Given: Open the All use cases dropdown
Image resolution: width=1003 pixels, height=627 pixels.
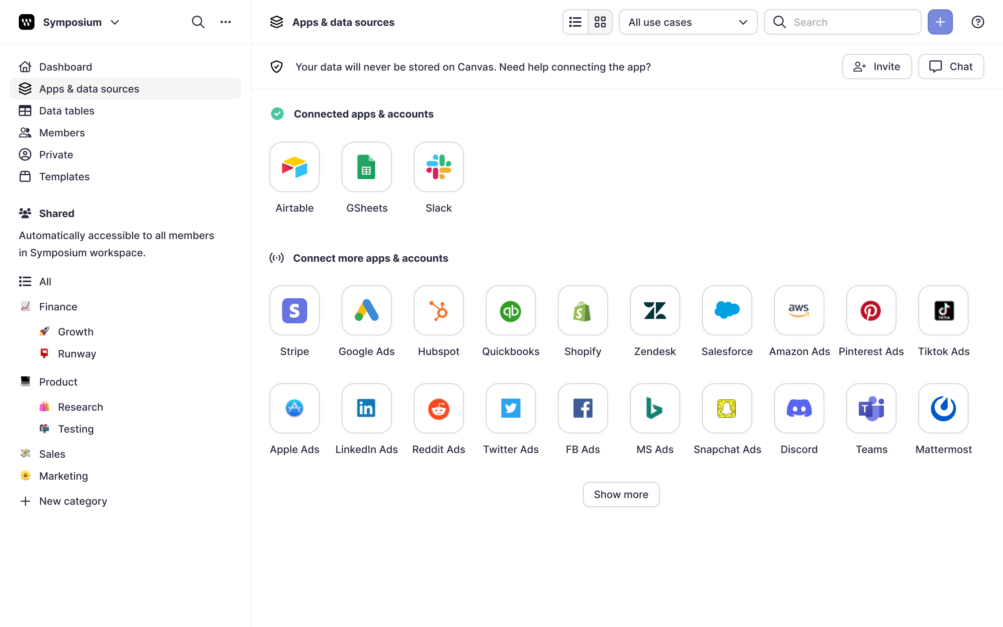Looking at the screenshot, I should click(688, 22).
